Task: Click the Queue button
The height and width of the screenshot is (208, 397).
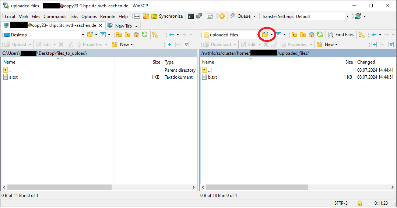Action: [240, 17]
